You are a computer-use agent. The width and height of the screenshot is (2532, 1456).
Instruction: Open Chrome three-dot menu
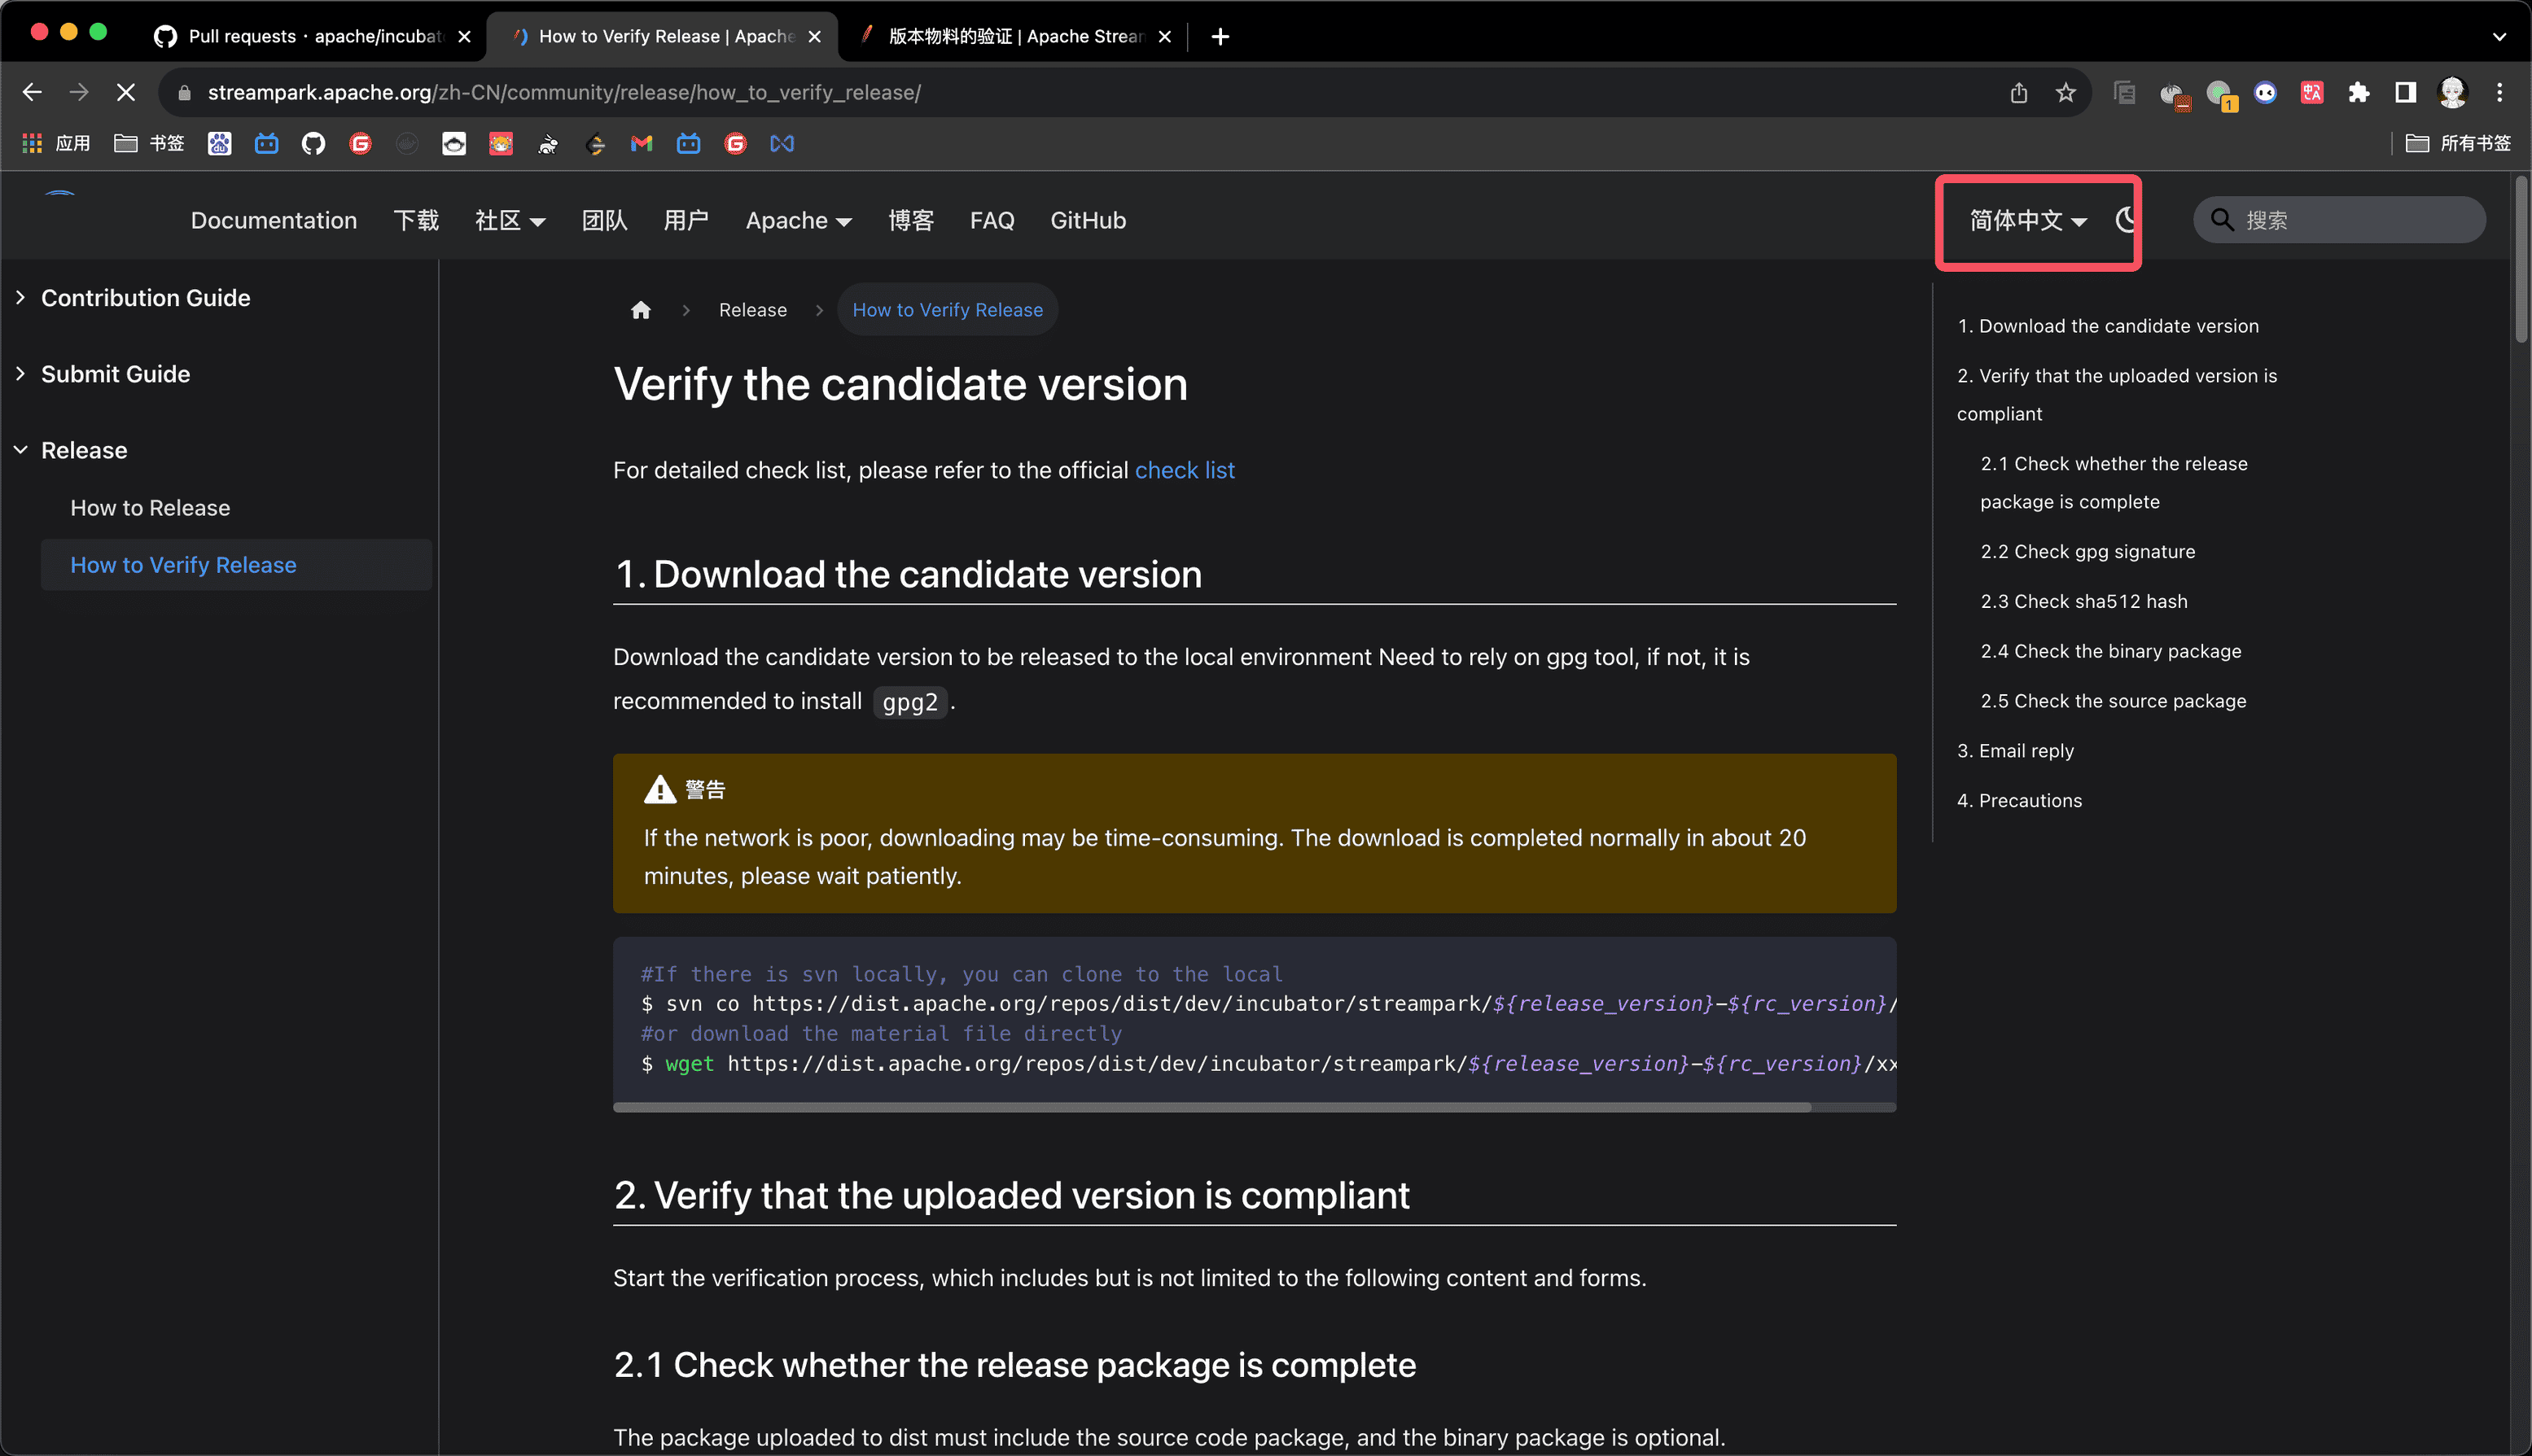[2499, 93]
